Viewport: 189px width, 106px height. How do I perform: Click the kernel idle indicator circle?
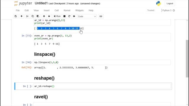[174, 11]
